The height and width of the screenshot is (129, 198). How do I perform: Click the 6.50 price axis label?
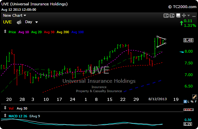click(x=189, y=86)
